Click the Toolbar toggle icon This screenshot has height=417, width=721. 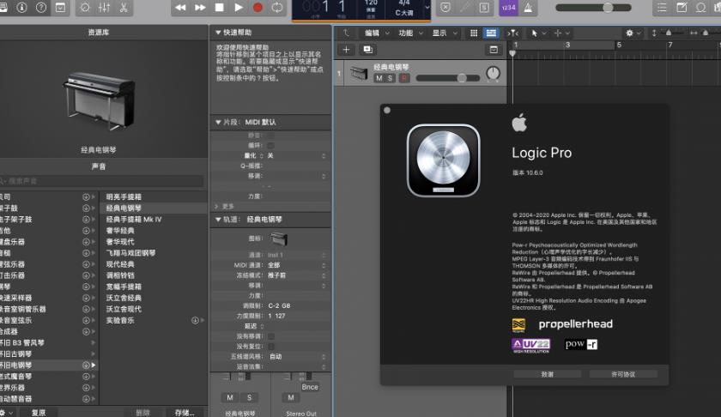pyautogui.click(x=60, y=8)
